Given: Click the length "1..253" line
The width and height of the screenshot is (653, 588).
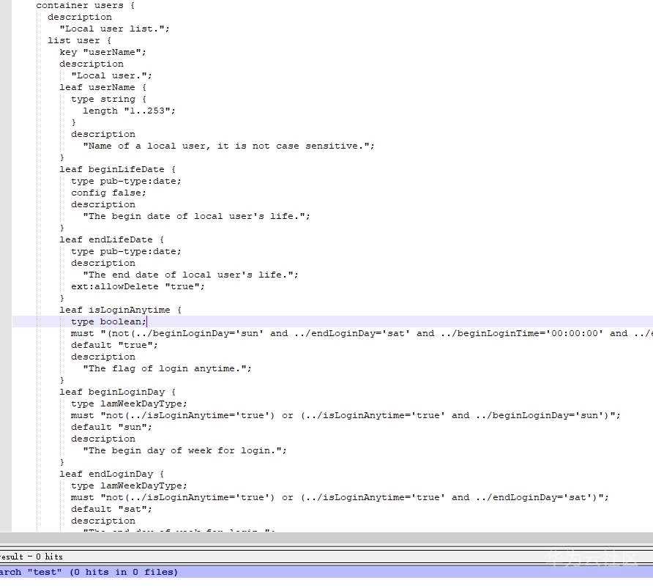Looking at the screenshot, I should 129,111.
